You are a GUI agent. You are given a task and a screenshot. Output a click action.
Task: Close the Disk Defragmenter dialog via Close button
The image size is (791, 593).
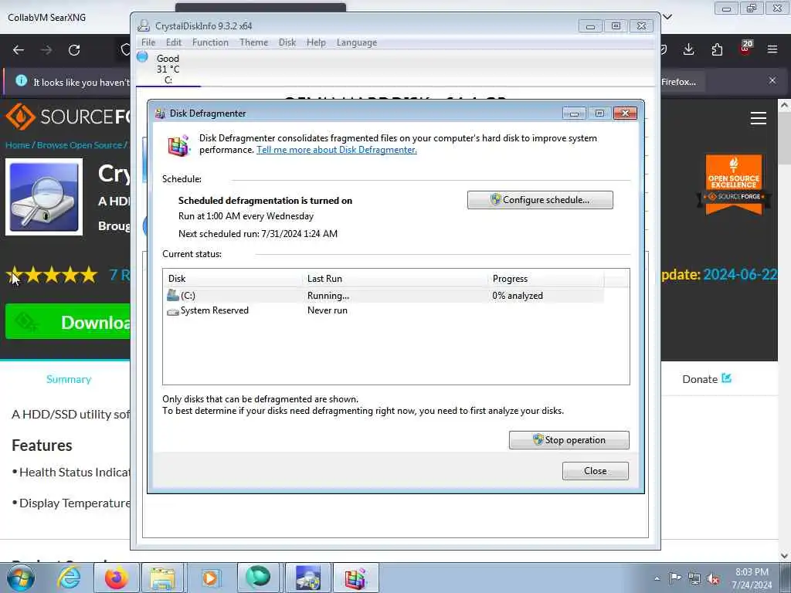596,470
